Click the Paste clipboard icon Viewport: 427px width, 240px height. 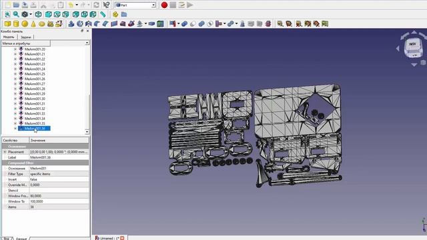click(x=61, y=5)
